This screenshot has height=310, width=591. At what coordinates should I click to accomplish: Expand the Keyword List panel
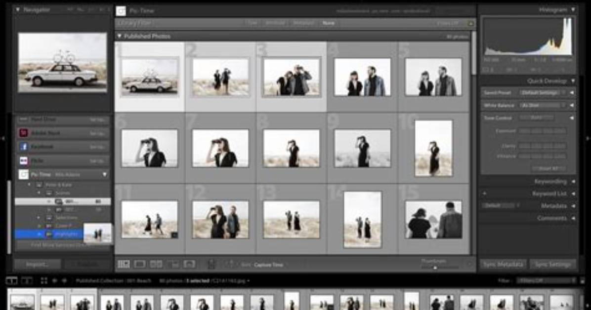pyautogui.click(x=573, y=194)
